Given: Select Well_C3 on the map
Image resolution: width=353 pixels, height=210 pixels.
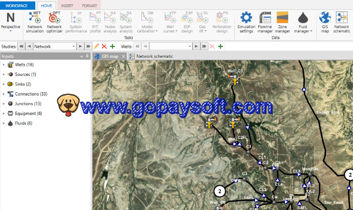Looking at the screenshot, I should click(234, 80).
